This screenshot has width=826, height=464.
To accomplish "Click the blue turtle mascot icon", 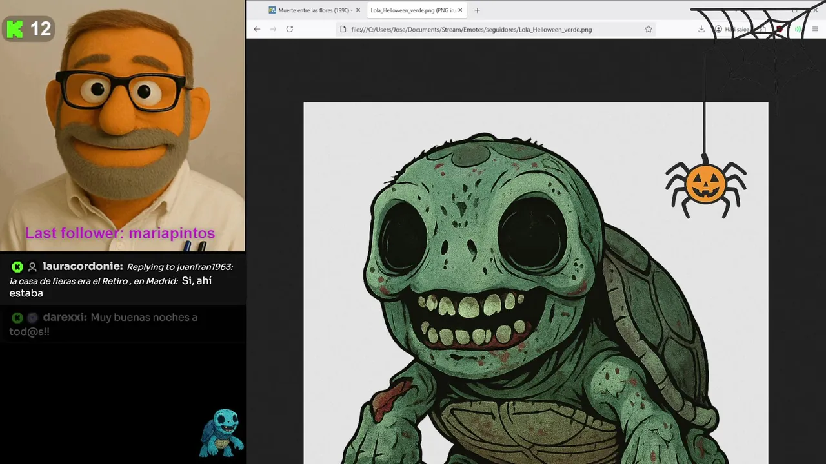I will coord(223,432).
